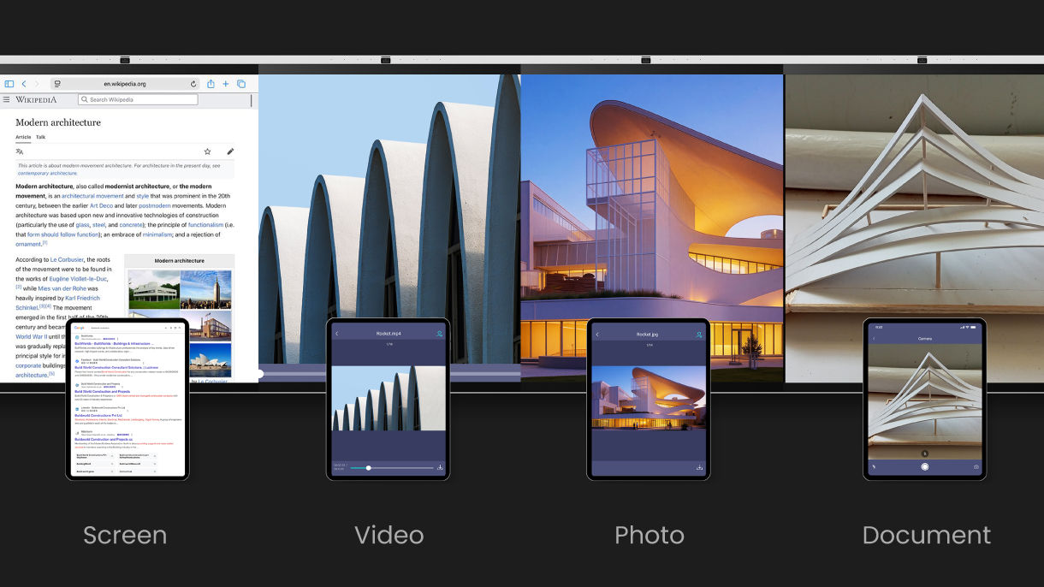Select the Article tab
The height and width of the screenshot is (587, 1044).
point(23,137)
